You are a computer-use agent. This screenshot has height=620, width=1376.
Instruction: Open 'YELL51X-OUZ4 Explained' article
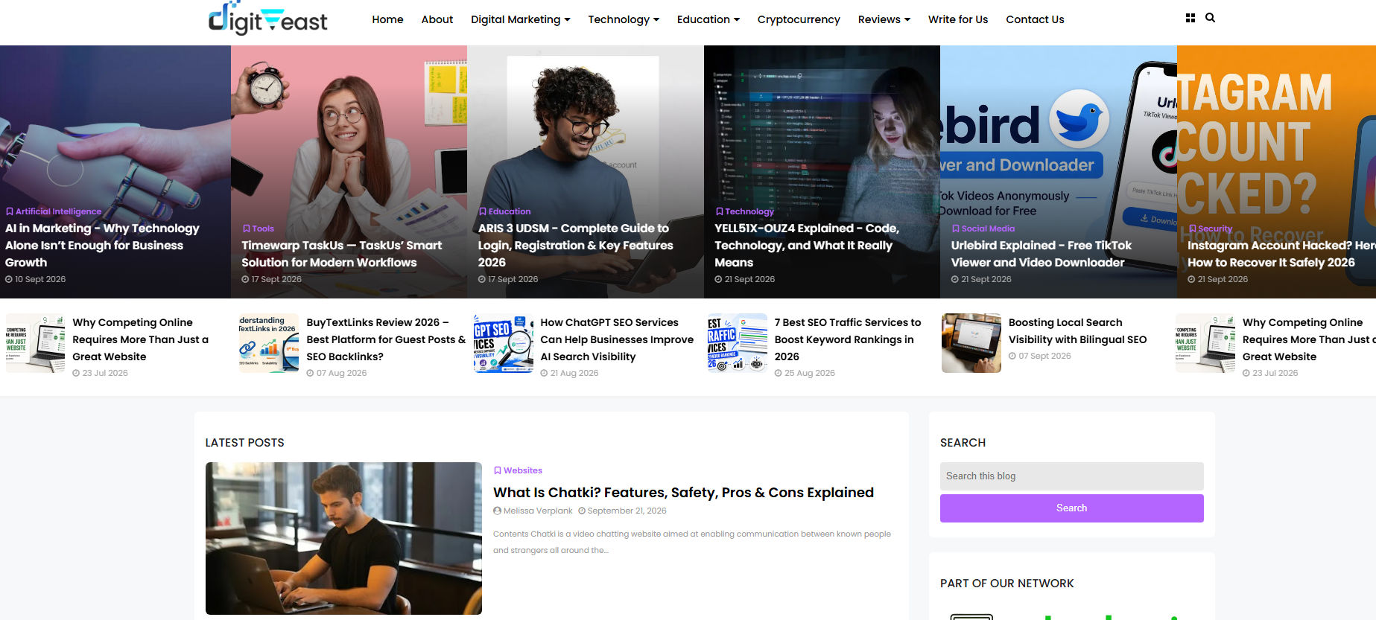[807, 245]
